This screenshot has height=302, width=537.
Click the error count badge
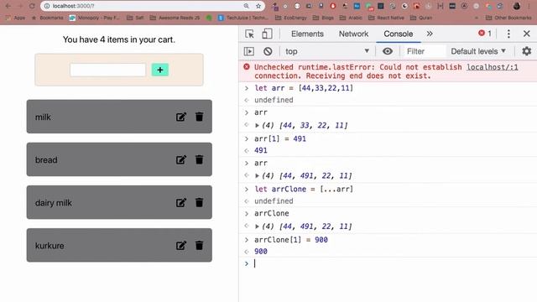(485, 34)
